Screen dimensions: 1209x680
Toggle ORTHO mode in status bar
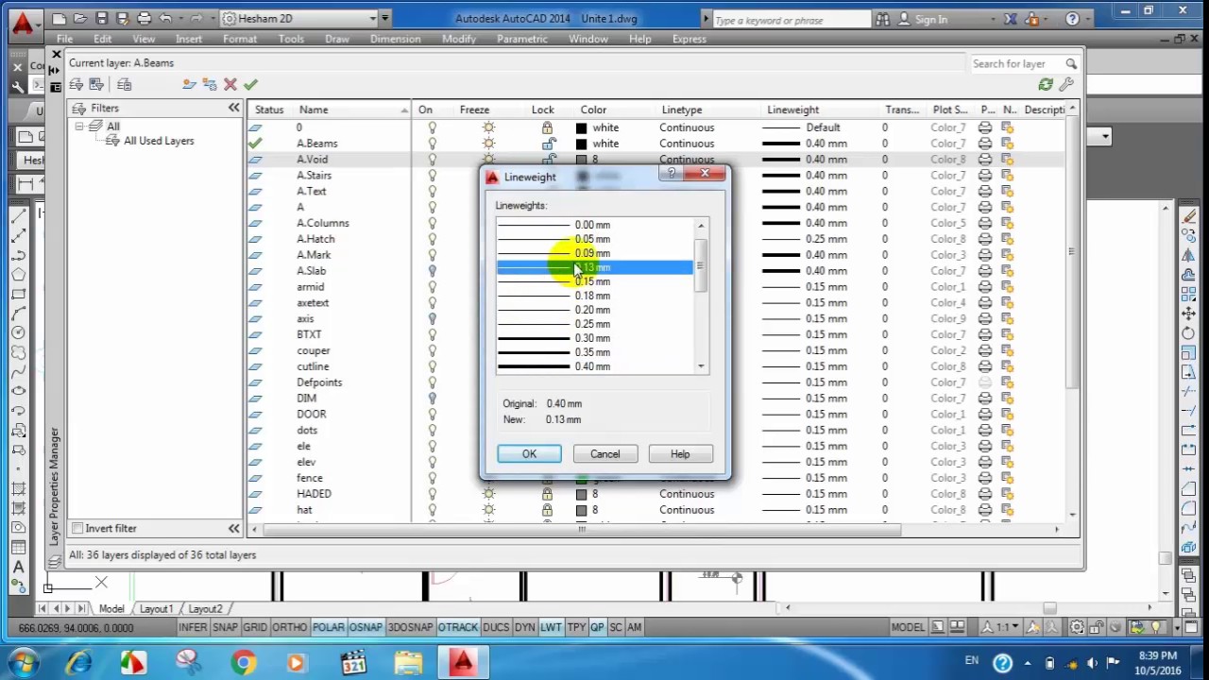coord(289,627)
